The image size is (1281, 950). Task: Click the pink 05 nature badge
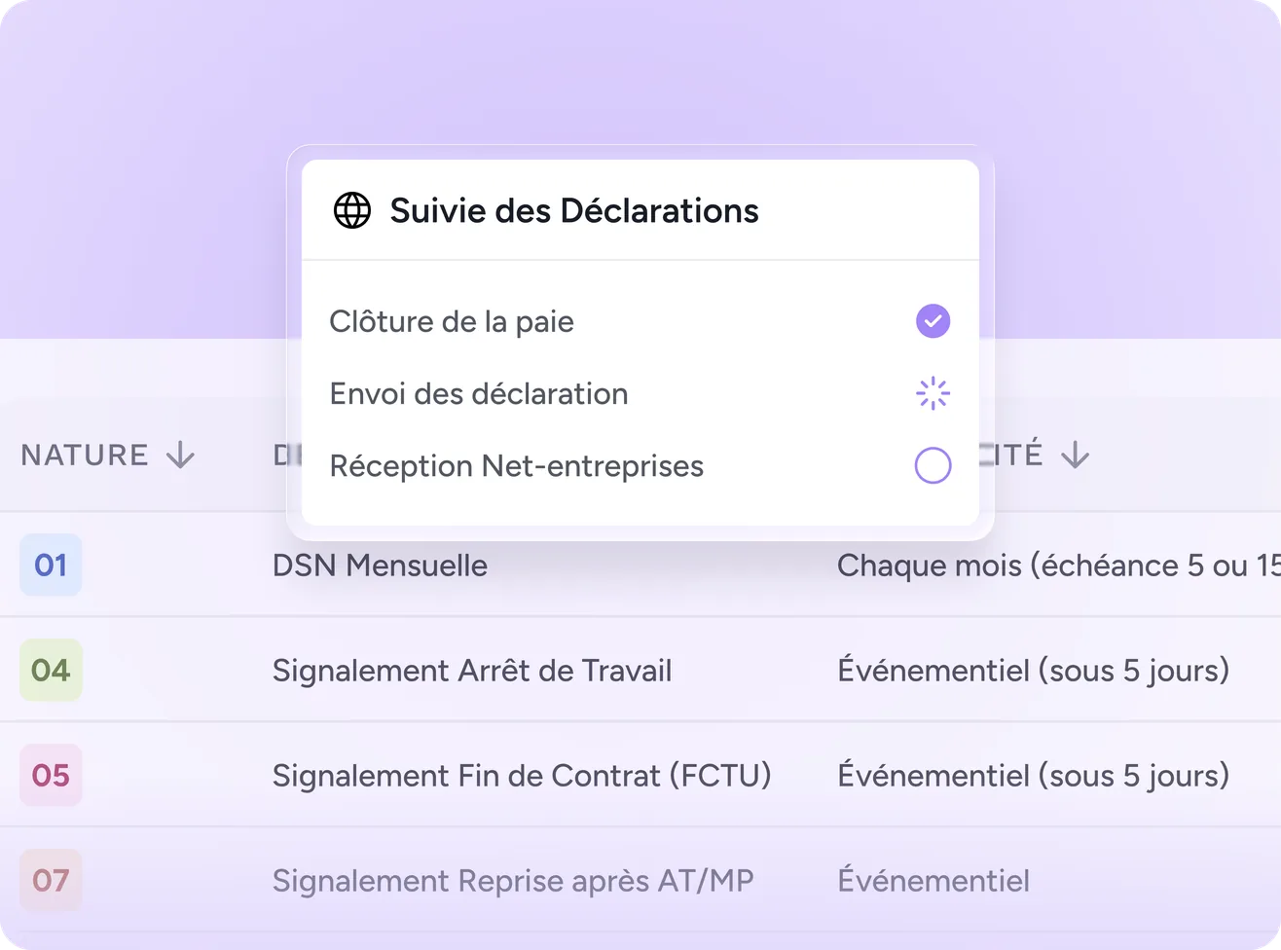[x=51, y=775]
